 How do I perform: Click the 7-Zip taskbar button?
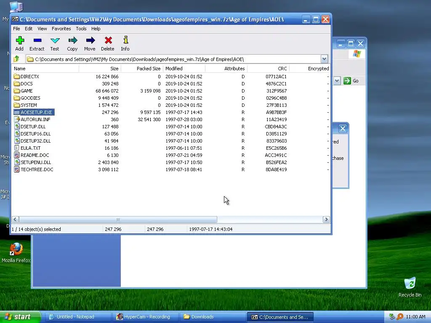click(x=280, y=317)
